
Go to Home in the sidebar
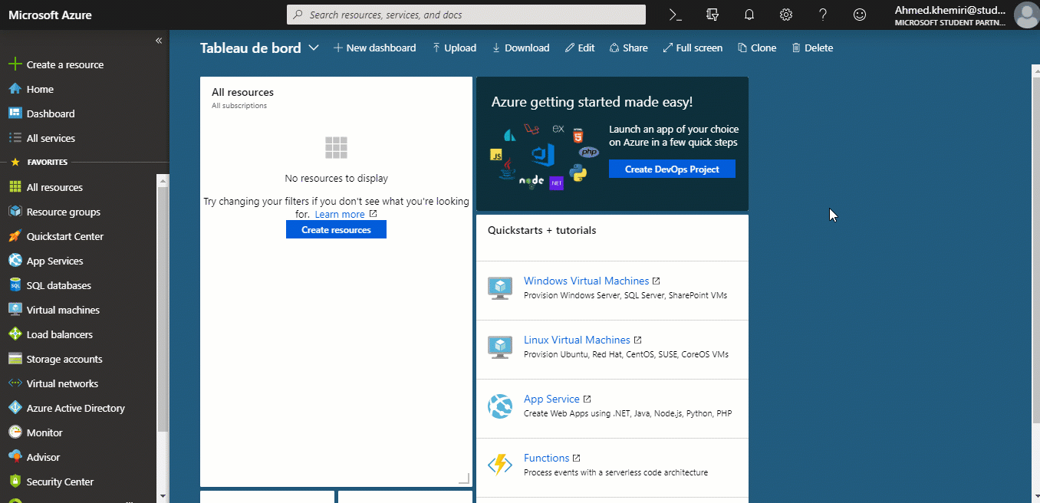click(40, 89)
